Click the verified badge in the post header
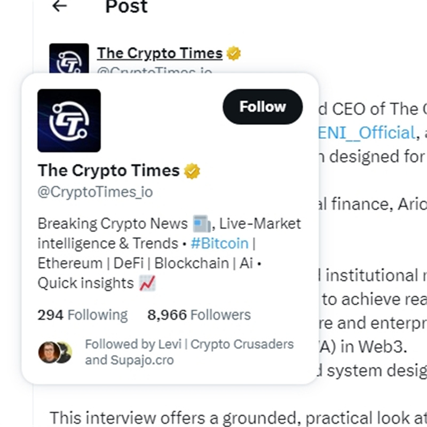 pyautogui.click(x=233, y=53)
